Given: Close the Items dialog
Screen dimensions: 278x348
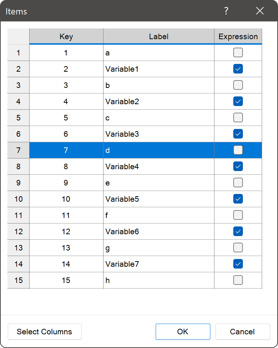Looking at the screenshot, I should (260, 11).
